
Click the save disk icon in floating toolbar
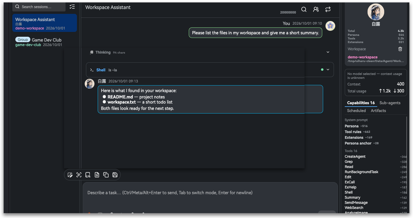[115, 175]
